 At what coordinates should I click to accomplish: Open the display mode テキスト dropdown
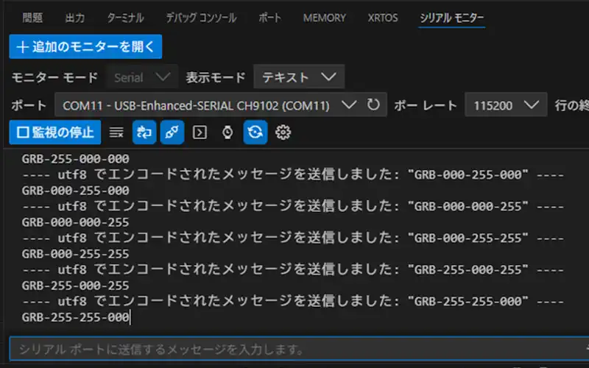pyautogui.click(x=299, y=77)
